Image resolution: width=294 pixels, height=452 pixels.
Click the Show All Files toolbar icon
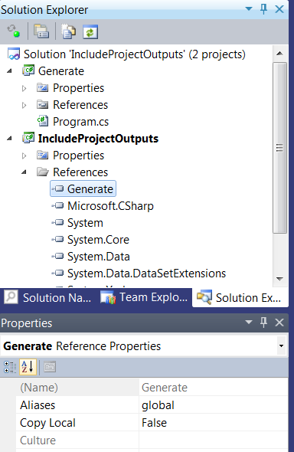68,31
